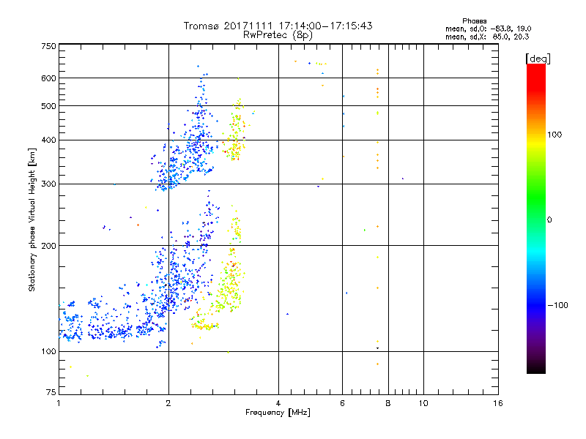The image size is (586, 439).
Task: Click the y-axis tick label '500'
Action: (x=48, y=106)
